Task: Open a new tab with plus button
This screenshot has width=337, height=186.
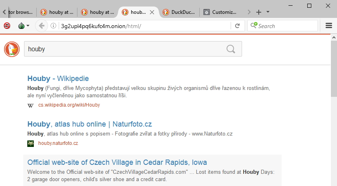Action: coord(259,12)
